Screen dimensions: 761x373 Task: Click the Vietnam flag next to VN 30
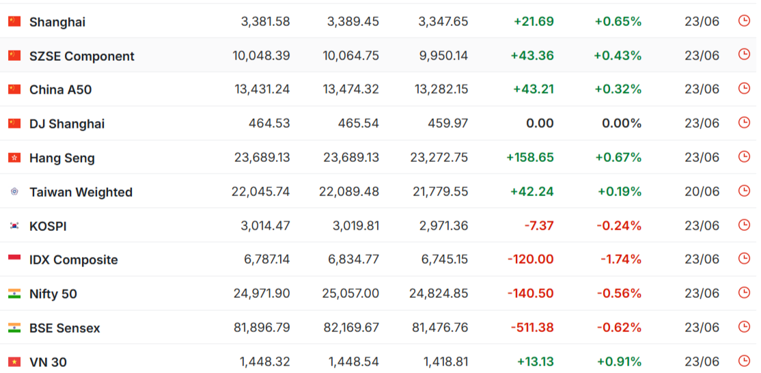coord(14,362)
